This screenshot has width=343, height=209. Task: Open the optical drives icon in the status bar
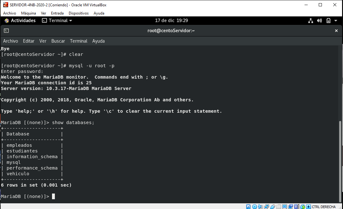[x=254, y=206]
